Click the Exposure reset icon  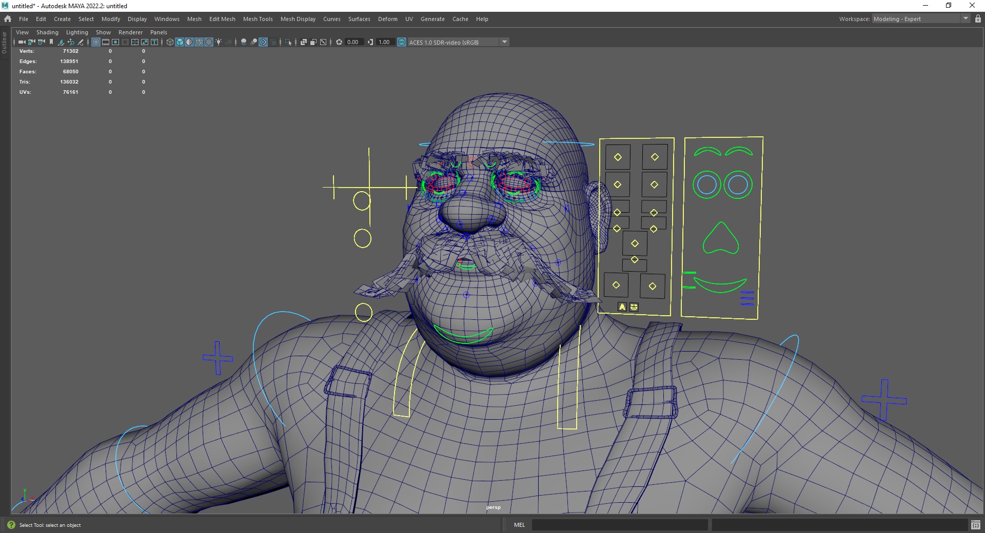tap(339, 42)
